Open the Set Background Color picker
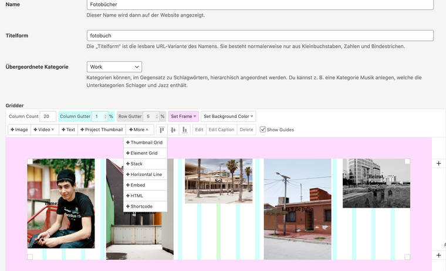Screen dimensions: 446x271 (x=228, y=116)
